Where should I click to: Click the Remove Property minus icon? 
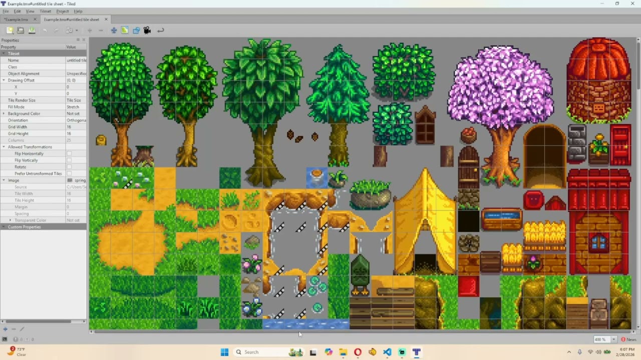coord(14,329)
